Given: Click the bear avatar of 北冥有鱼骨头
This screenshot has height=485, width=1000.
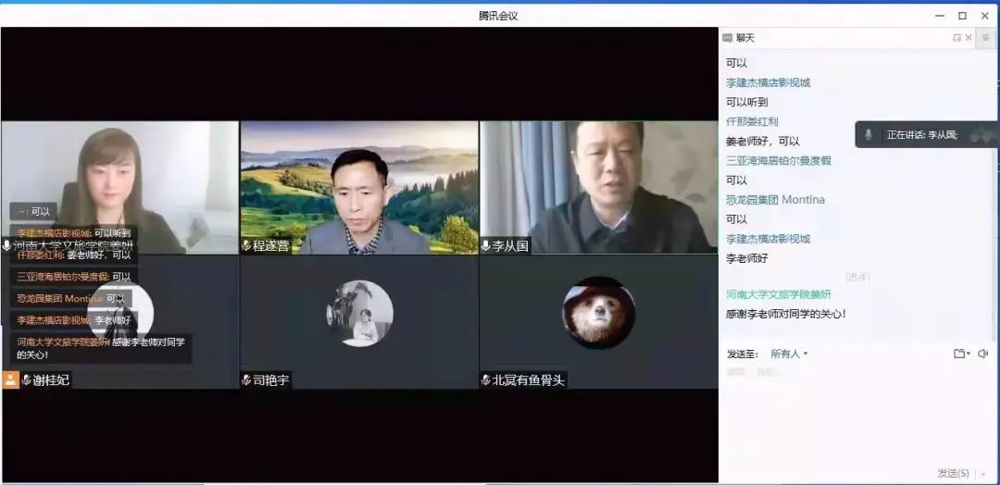Looking at the screenshot, I should [598, 313].
